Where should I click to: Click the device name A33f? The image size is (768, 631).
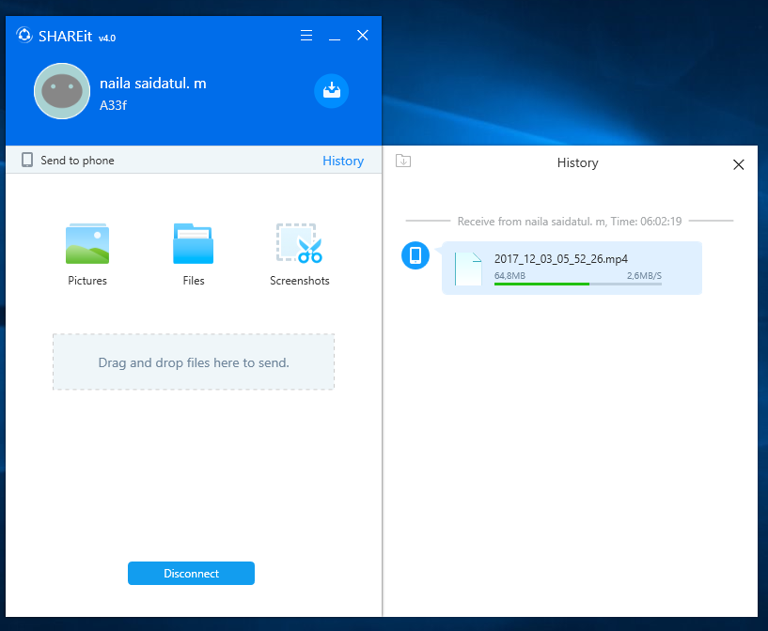point(113,105)
